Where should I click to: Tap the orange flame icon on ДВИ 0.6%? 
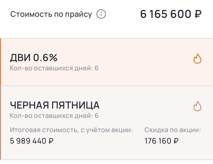tap(197, 59)
